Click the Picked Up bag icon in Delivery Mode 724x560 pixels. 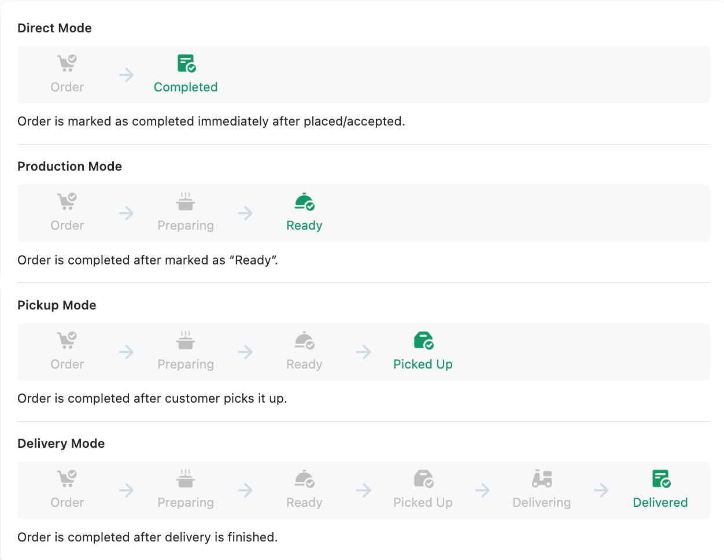[x=423, y=478]
